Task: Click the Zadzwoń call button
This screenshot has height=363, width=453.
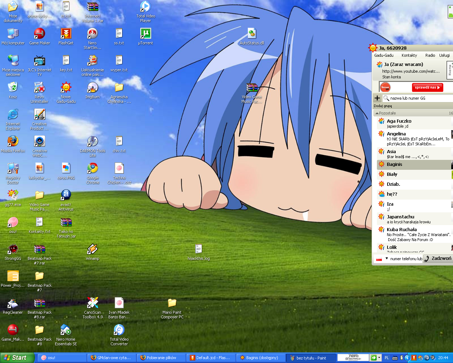Action: coord(438,258)
